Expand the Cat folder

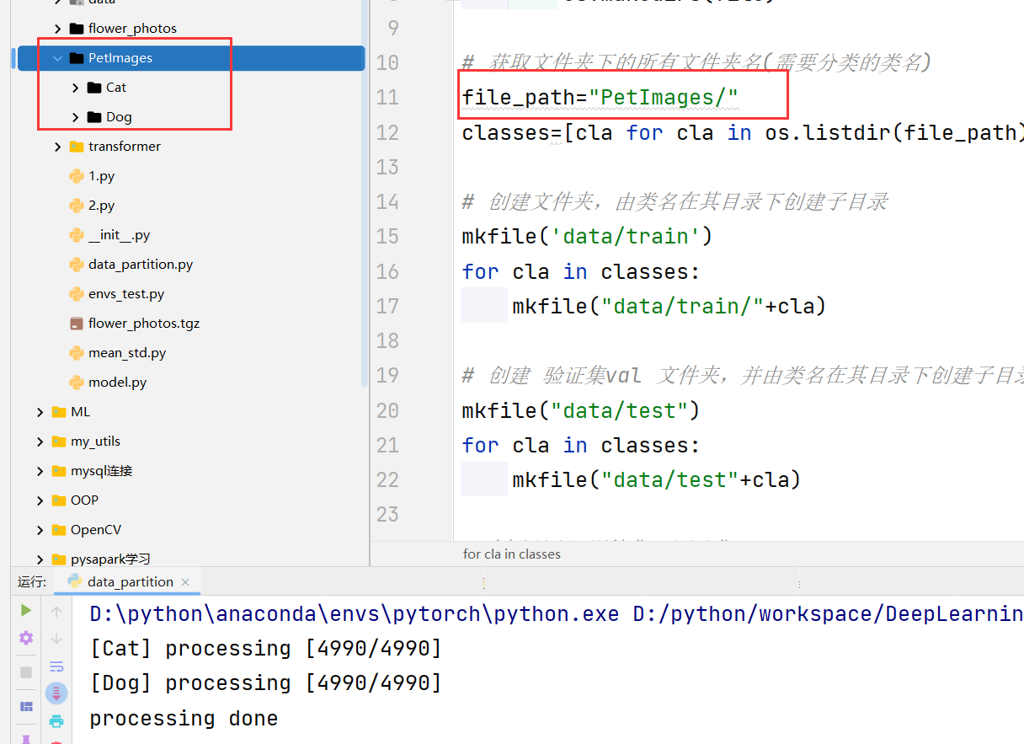[76, 88]
